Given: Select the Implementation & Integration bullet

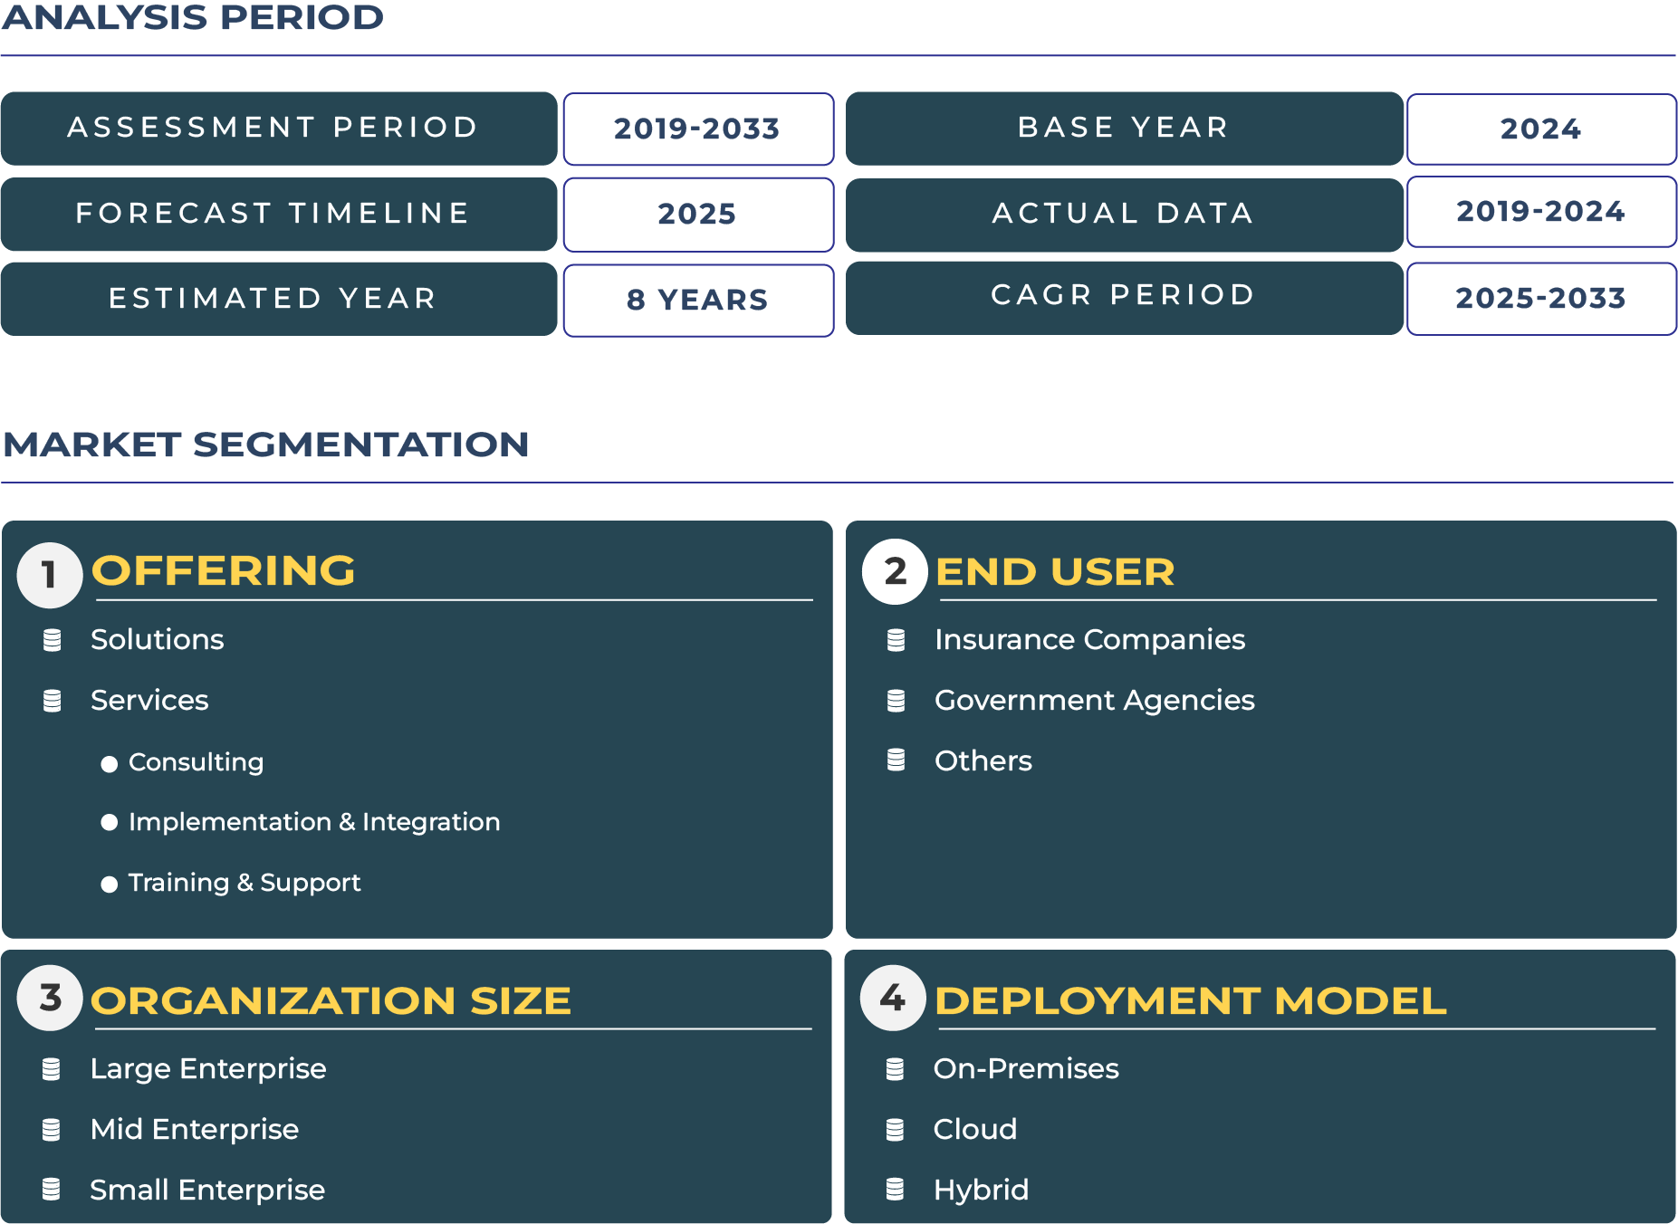Looking at the screenshot, I should click(x=110, y=822).
